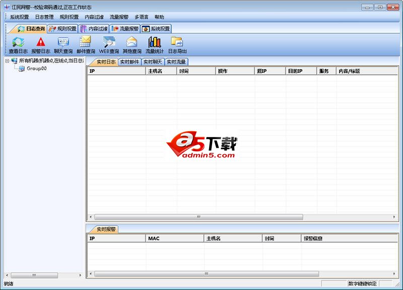Open the 系统设置 menu in menu bar
This screenshot has height=290, width=403.
click(19, 17)
